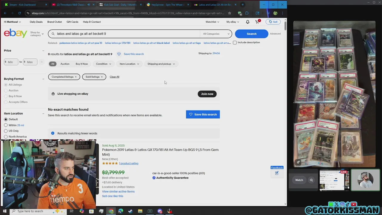
Task: Select the US Only location radio
Action: tap(6, 131)
